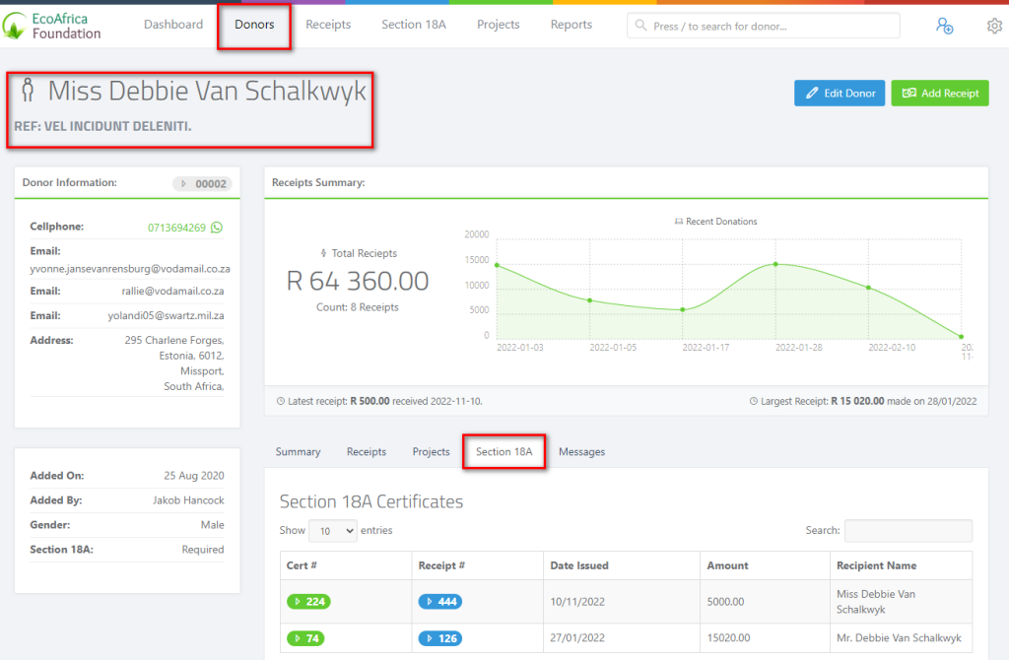Switch to the donor Projects tab
Image resolution: width=1009 pixels, height=660 pixels.
coord(432,451)
